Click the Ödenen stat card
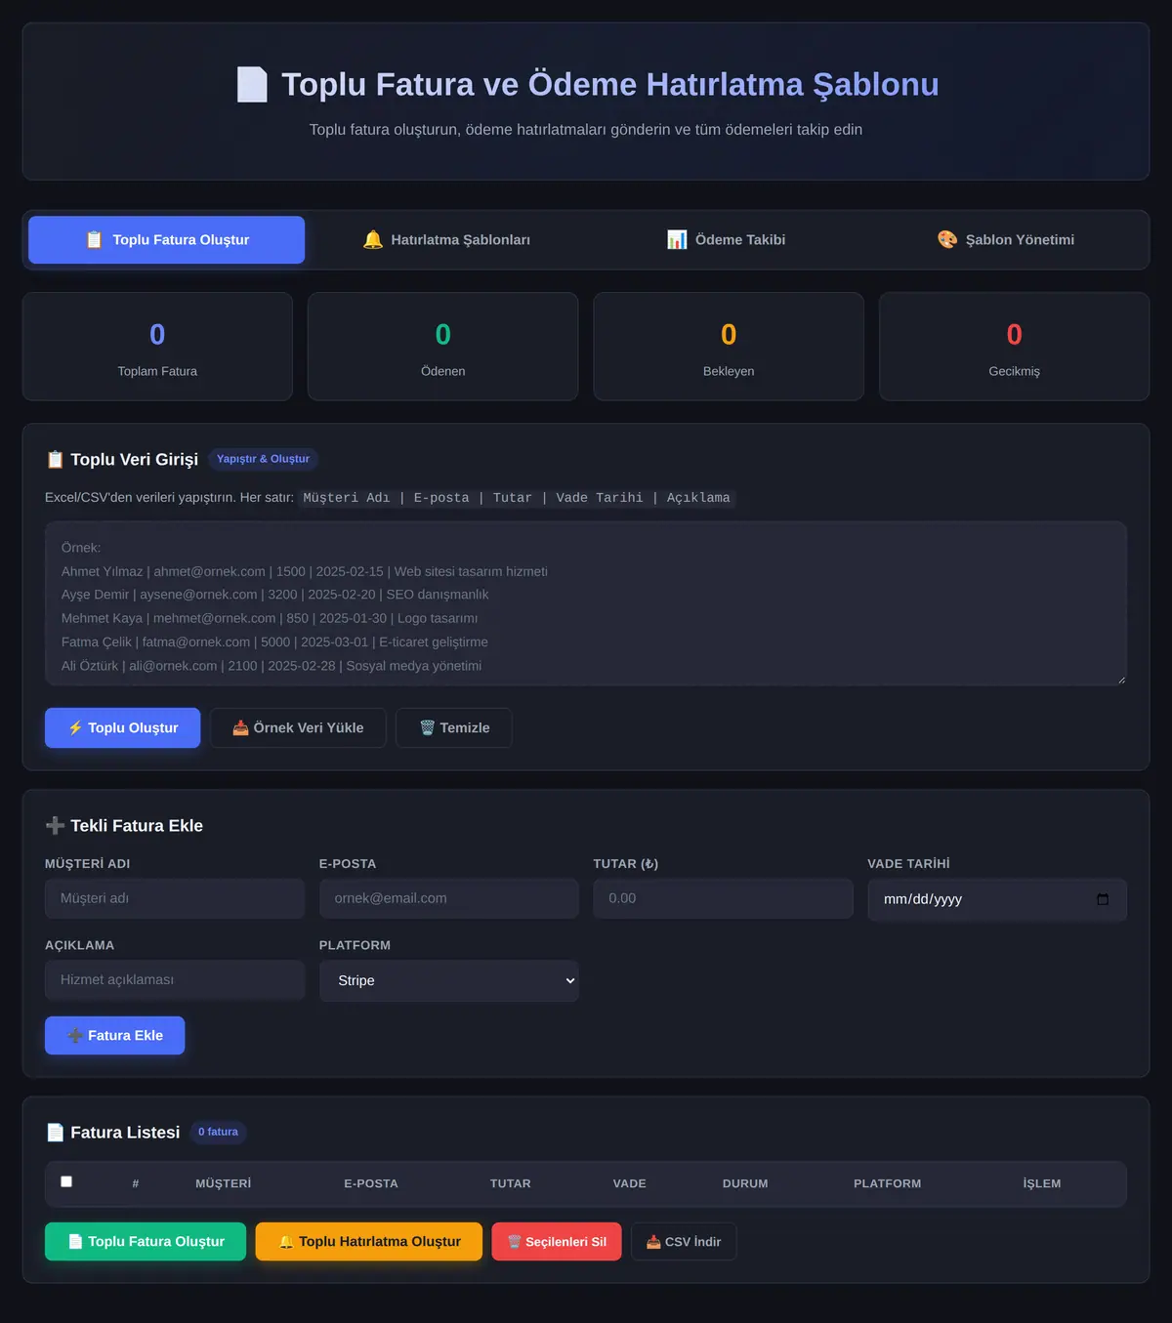This screenshot has height=1323, width=1172. pos(443,347)
